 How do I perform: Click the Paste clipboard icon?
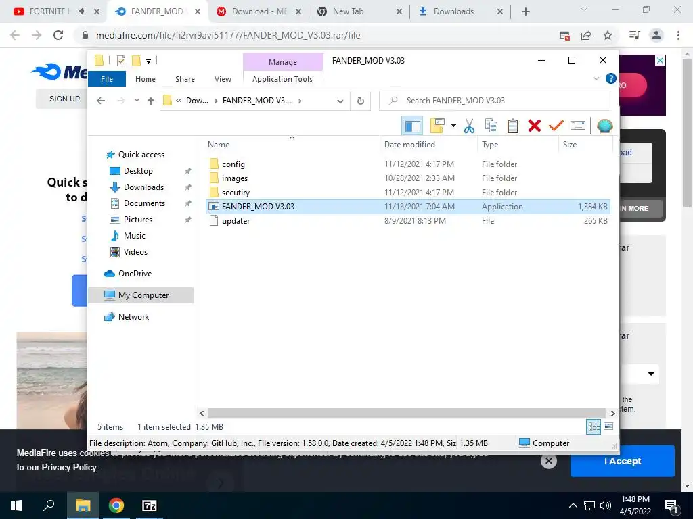point(513,126)
